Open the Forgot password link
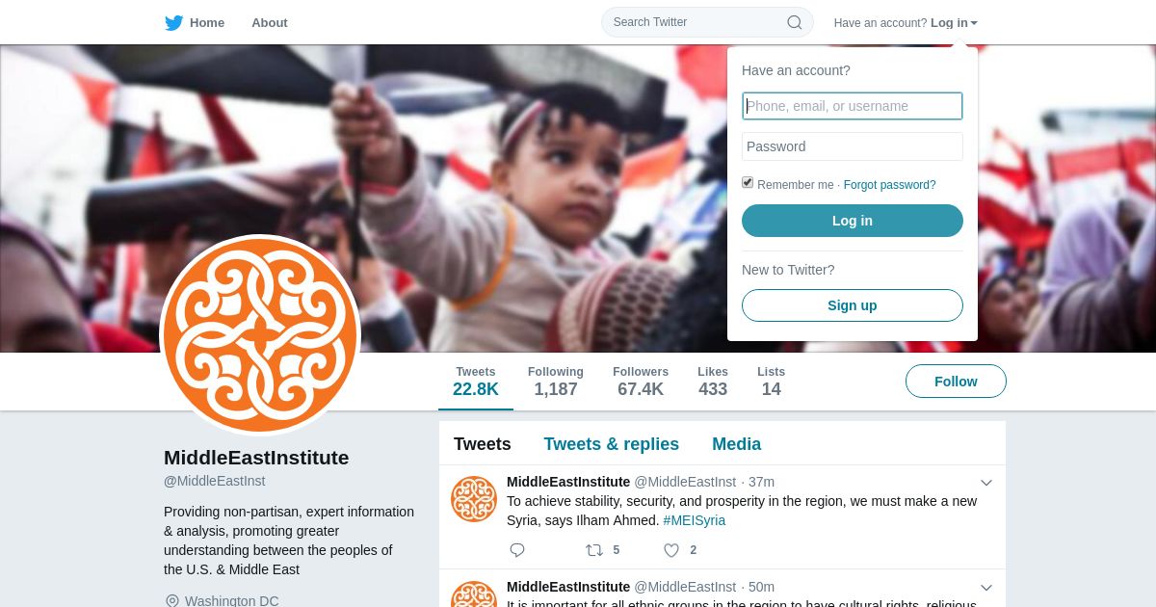The height and width of the screenshot is (607, 1156). (x=889, y=185)
